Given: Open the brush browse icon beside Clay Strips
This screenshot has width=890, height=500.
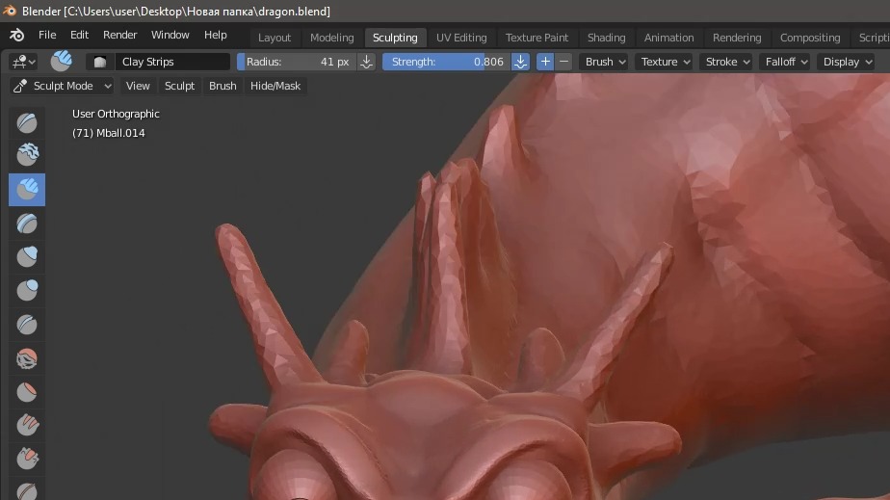Looking at the screenshot, I should (x=100, y=62).
